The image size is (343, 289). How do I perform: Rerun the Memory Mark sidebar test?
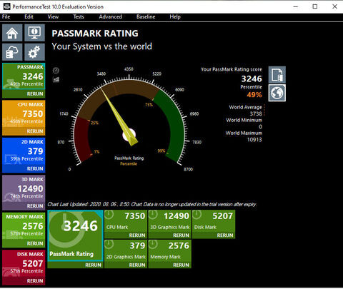coord(35,243)
